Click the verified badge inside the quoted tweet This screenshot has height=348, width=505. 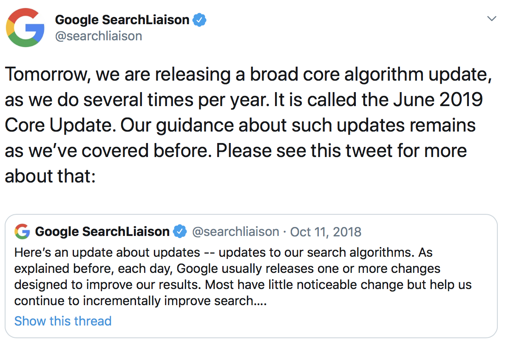(x=181, y=231)
